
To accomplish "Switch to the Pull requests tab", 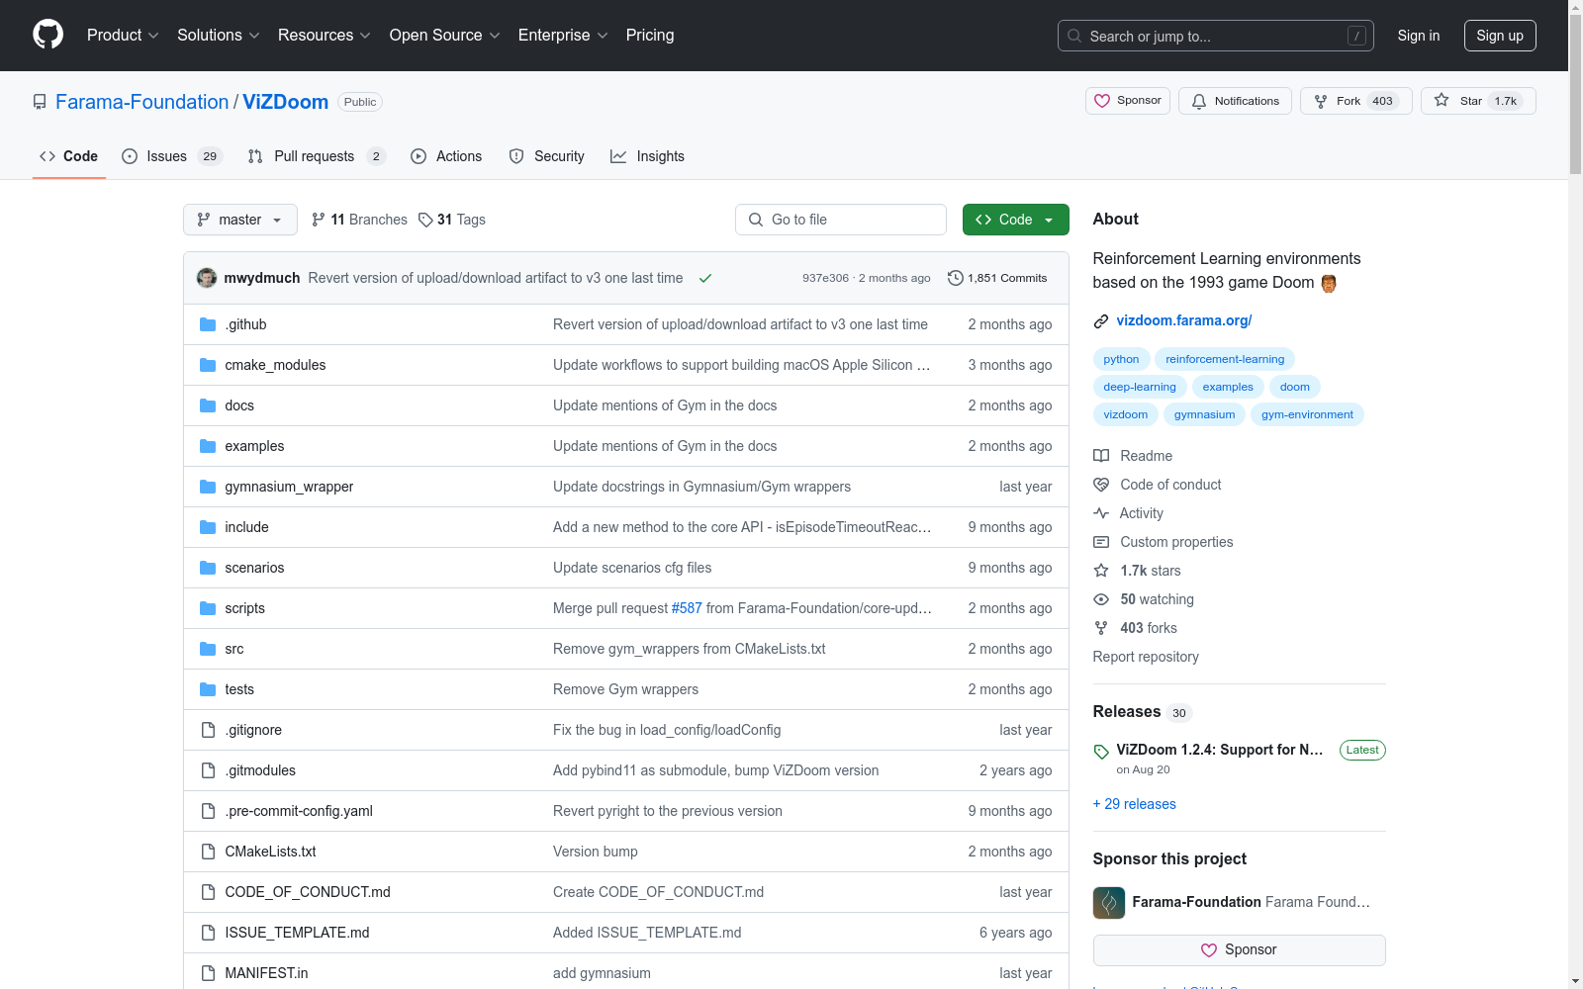I will coord(317,156).
